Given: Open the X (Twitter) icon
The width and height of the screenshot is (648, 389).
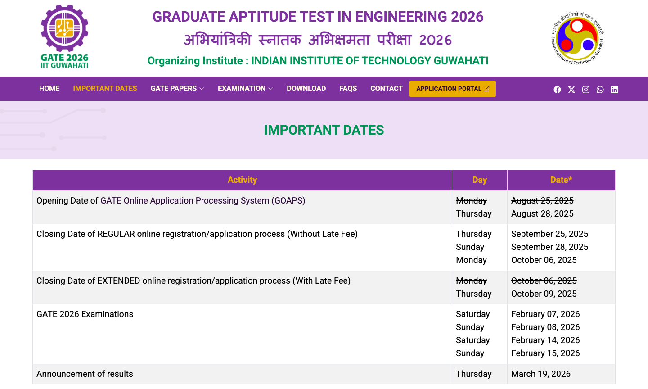Looking at the screenshot, I should [x=571, y=90].
